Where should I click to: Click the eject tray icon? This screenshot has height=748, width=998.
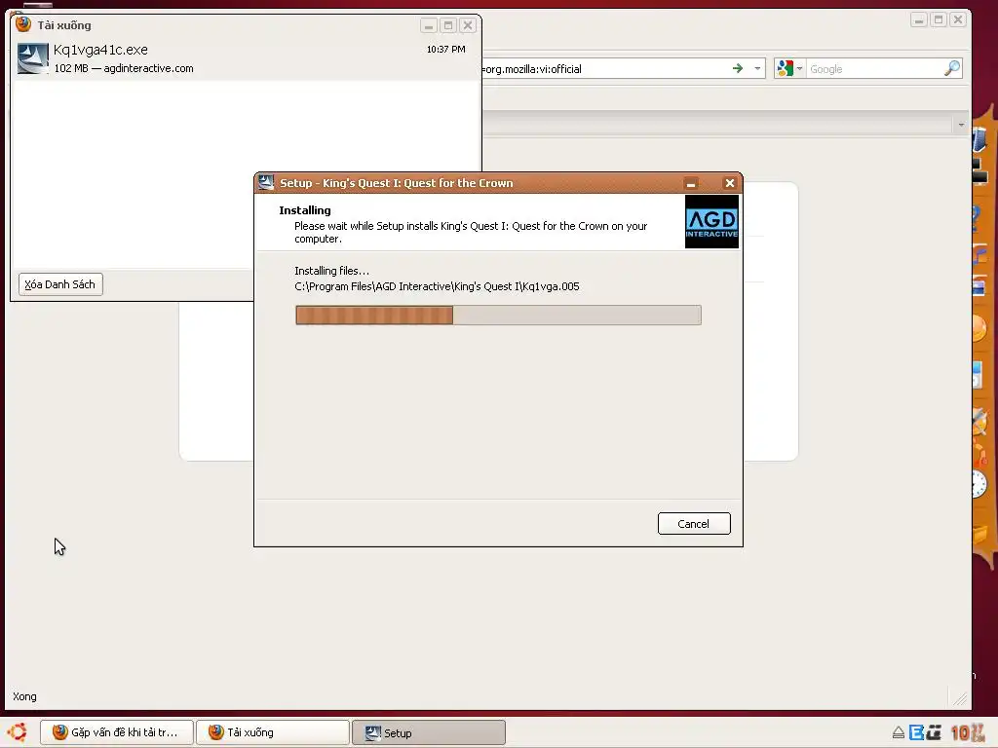tap(898, 732)
